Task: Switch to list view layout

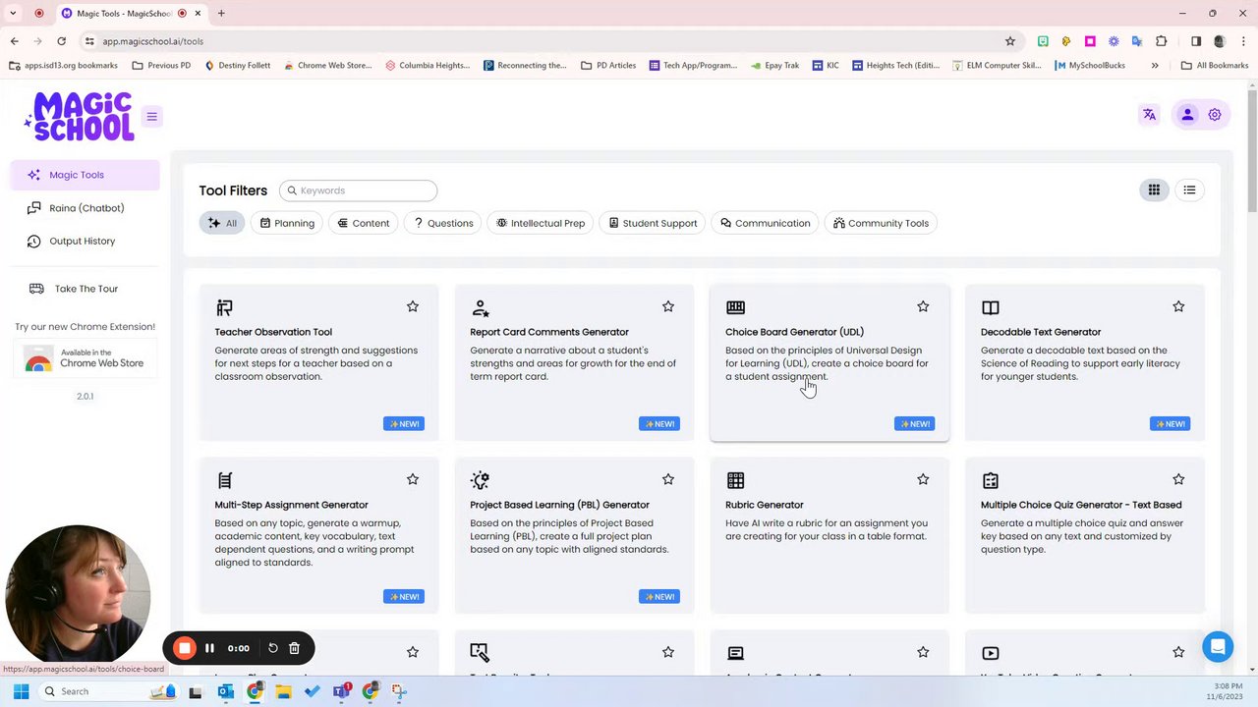Action: tap(1189, 190)
